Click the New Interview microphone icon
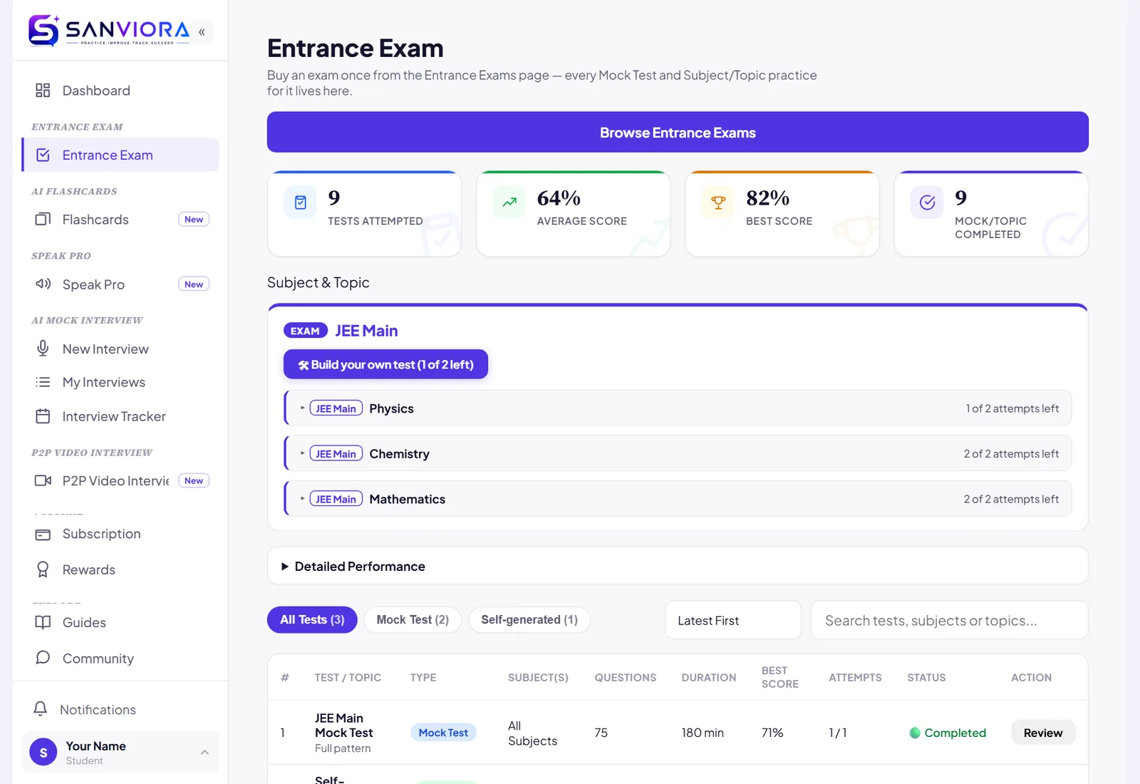 pos(43,349)
